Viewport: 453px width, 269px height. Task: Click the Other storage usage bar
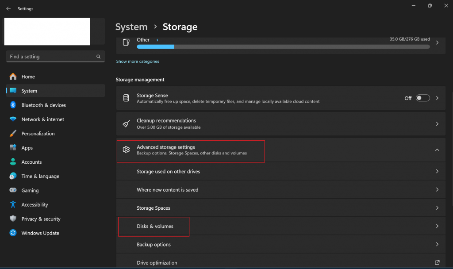click(x=283, y=46)
